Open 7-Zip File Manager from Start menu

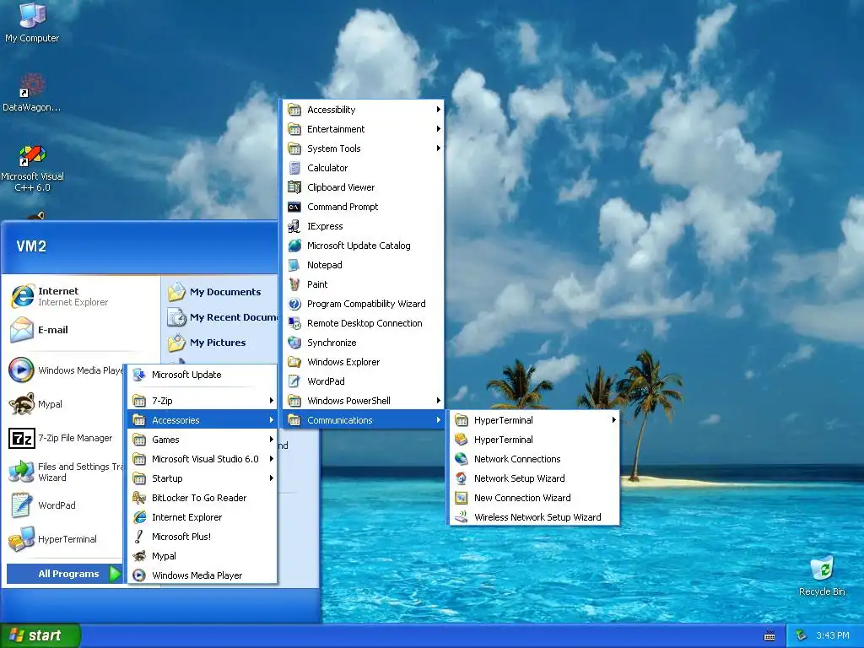pos(65,438)
